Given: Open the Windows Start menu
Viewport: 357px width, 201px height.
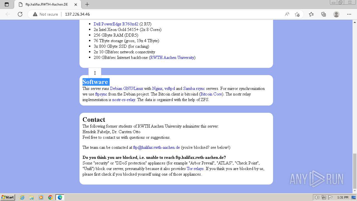Looking at the screenshot, I should (8, 197).
